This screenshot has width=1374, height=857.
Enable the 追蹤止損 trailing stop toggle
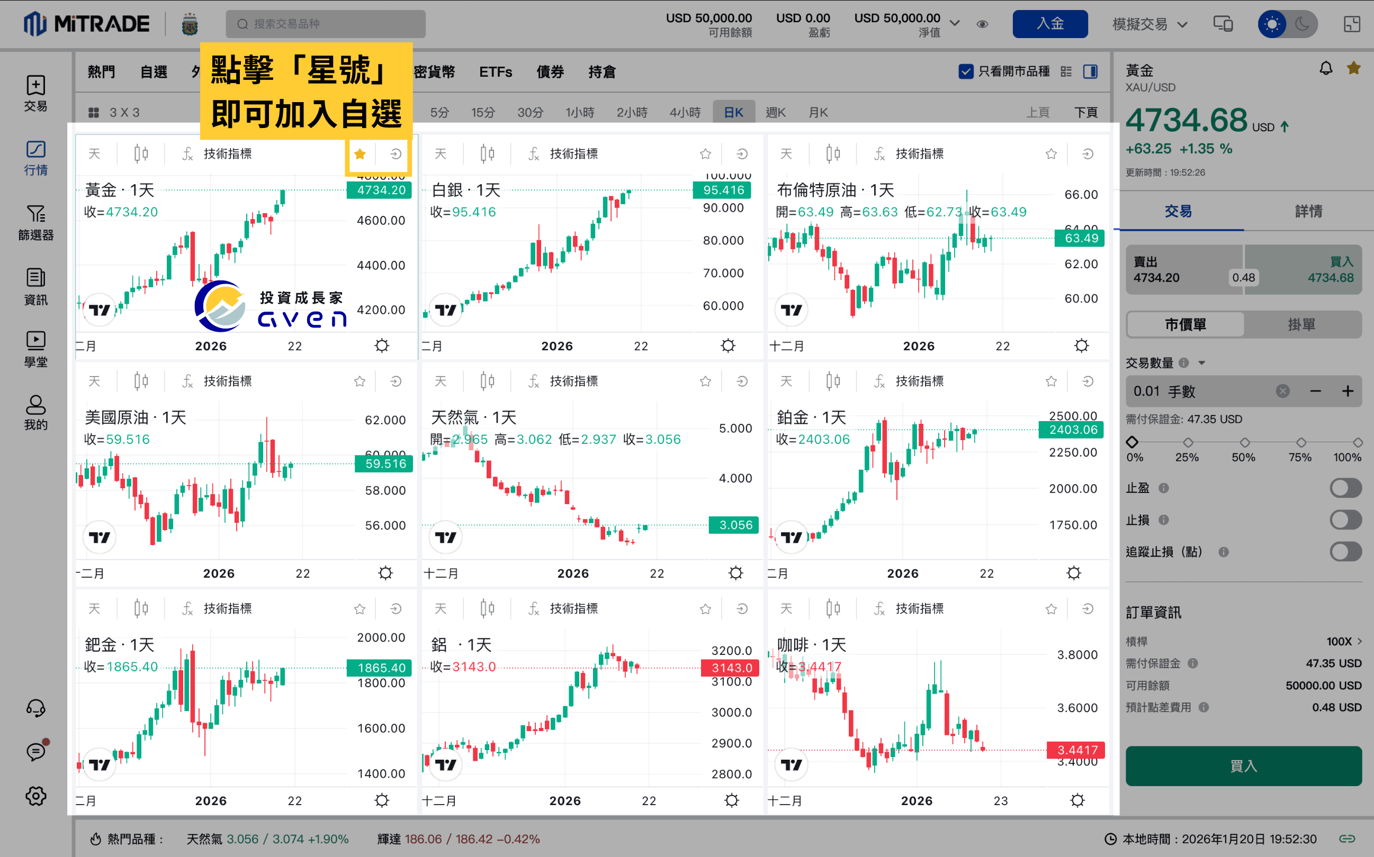pos(1345,551)
